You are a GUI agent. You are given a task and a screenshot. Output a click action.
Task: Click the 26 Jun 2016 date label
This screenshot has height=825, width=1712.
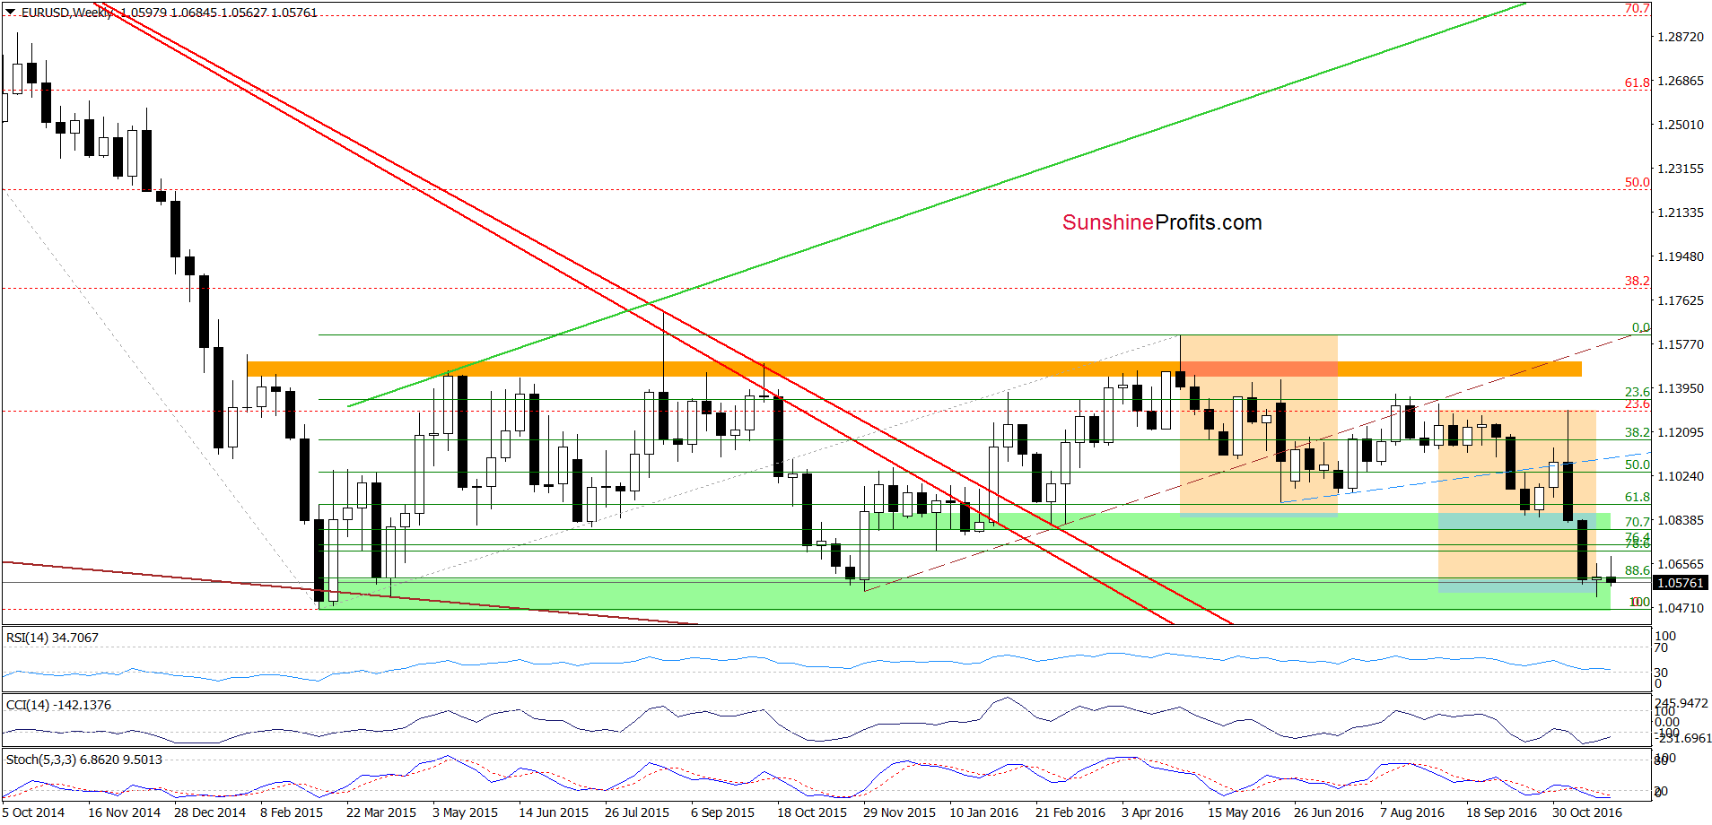click(x=1329, y=812)
